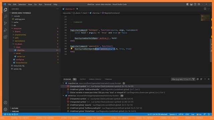Expand the Outline section
This screenshot has height=120, width=214.
coord(15,108)
